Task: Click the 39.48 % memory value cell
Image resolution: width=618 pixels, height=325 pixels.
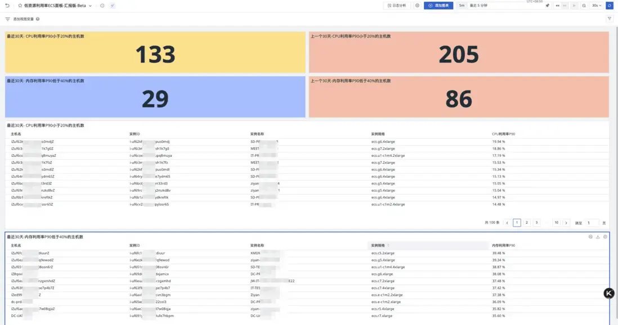Action: pos(499,253)
